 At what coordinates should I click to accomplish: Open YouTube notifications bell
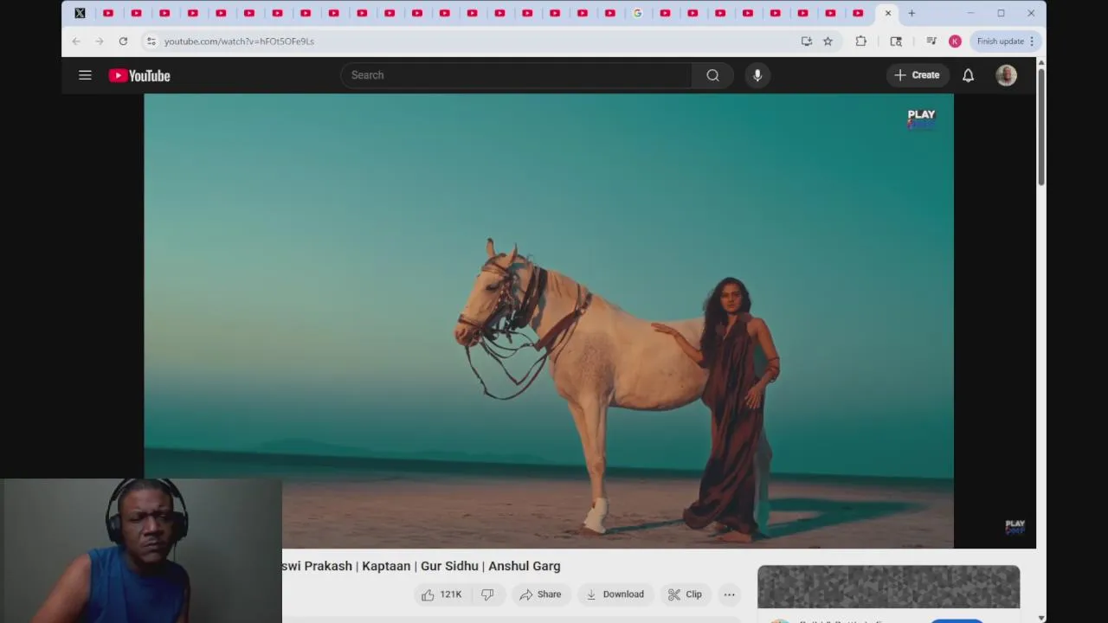(969, 75)
